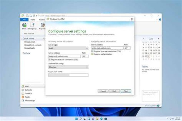The height and width of the screenshot is (121, 182).
Task: Click the Newsgroup icon in ribbon
Action: tap(32, 25)
